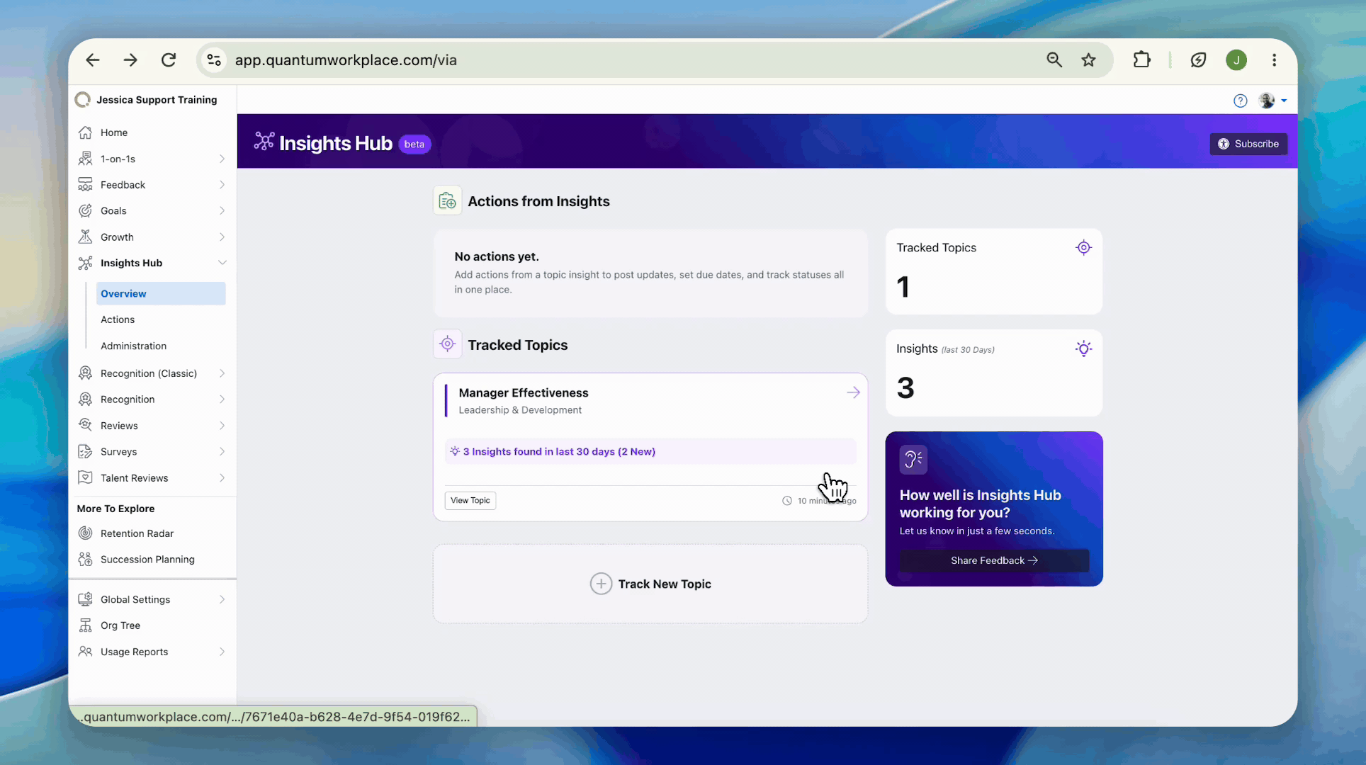Open Recognition in the sidebar
Image resolution: width=1366 pixels, height=765 pixels.
[x=128, y=399]
